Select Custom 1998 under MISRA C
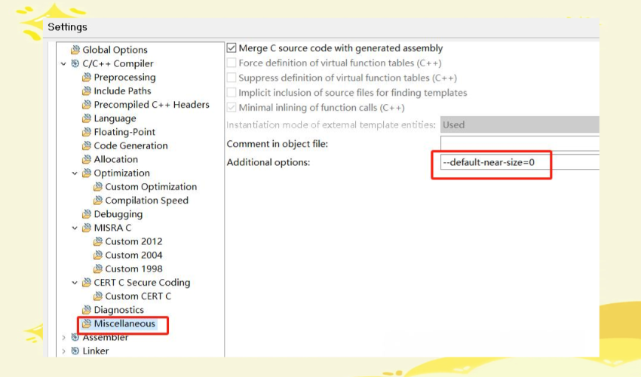641x377 pixels. tap(133, 268)
